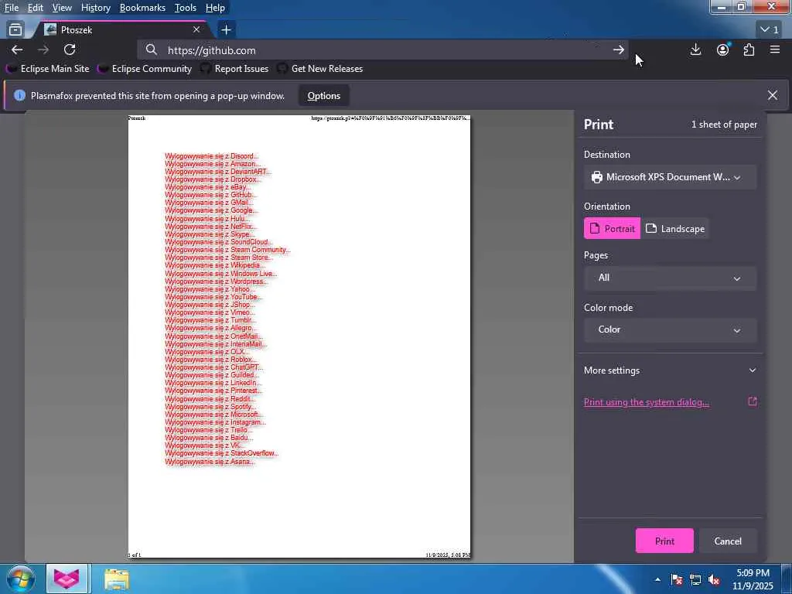Open Report Issues bookmark
The height and width of the screenshot is (594, 792).
coord(235,68)
